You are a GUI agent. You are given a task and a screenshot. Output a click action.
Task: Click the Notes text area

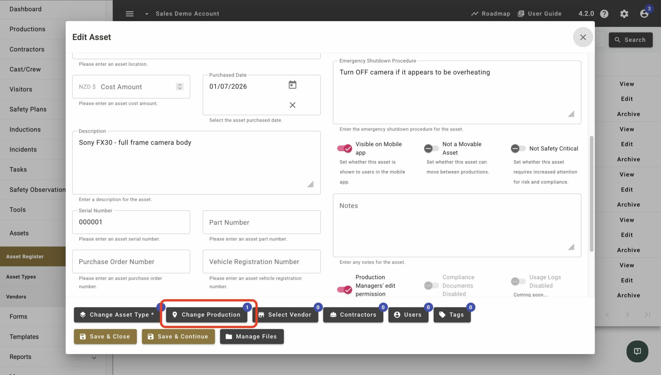457,225
